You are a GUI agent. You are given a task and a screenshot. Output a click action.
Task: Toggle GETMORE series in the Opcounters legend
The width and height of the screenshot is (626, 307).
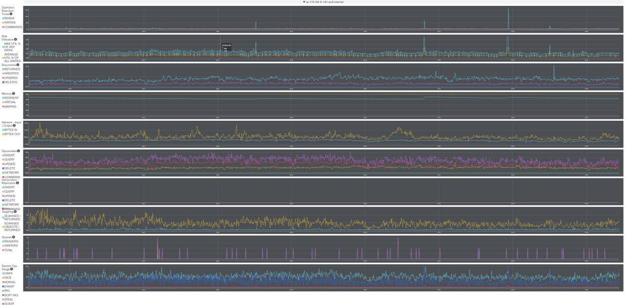tap(10, 173)
